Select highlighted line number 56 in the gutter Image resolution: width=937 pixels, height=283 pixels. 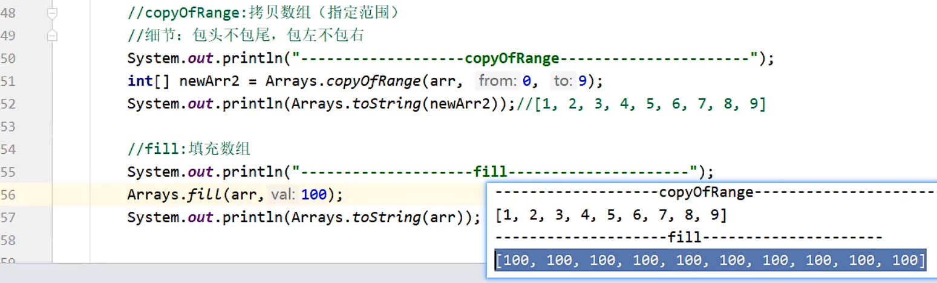(x=8, y=195)
